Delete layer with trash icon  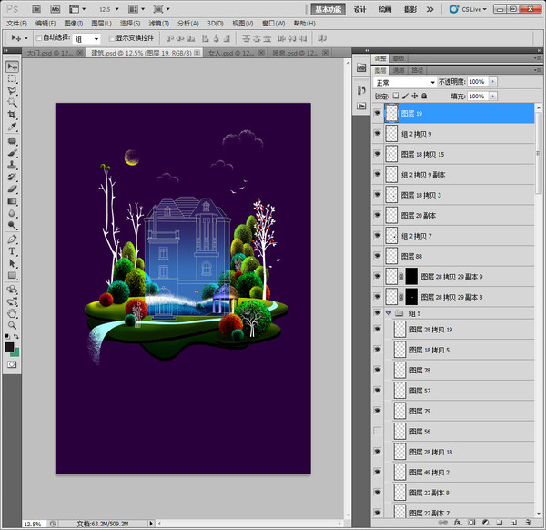528,522
